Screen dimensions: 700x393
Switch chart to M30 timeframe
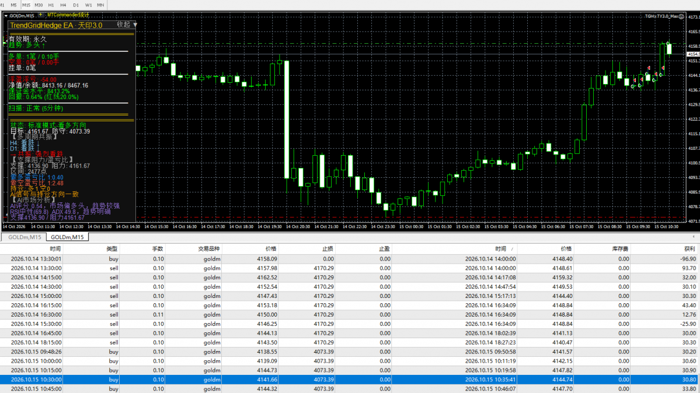(39, 5)
